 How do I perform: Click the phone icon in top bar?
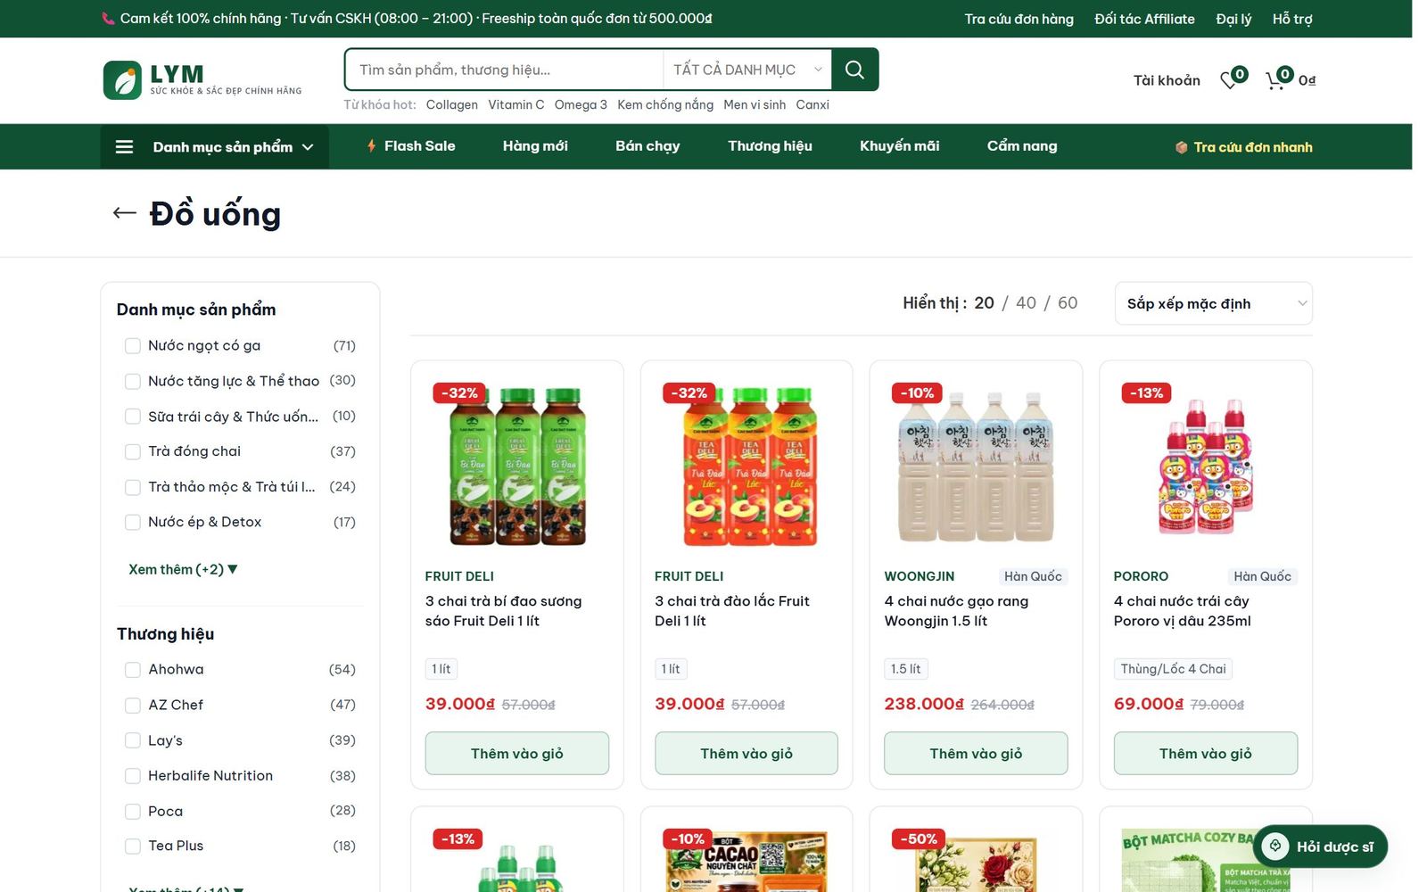coord(108,19)
